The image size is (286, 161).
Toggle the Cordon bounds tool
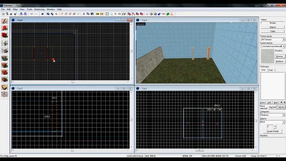[97, 14]
